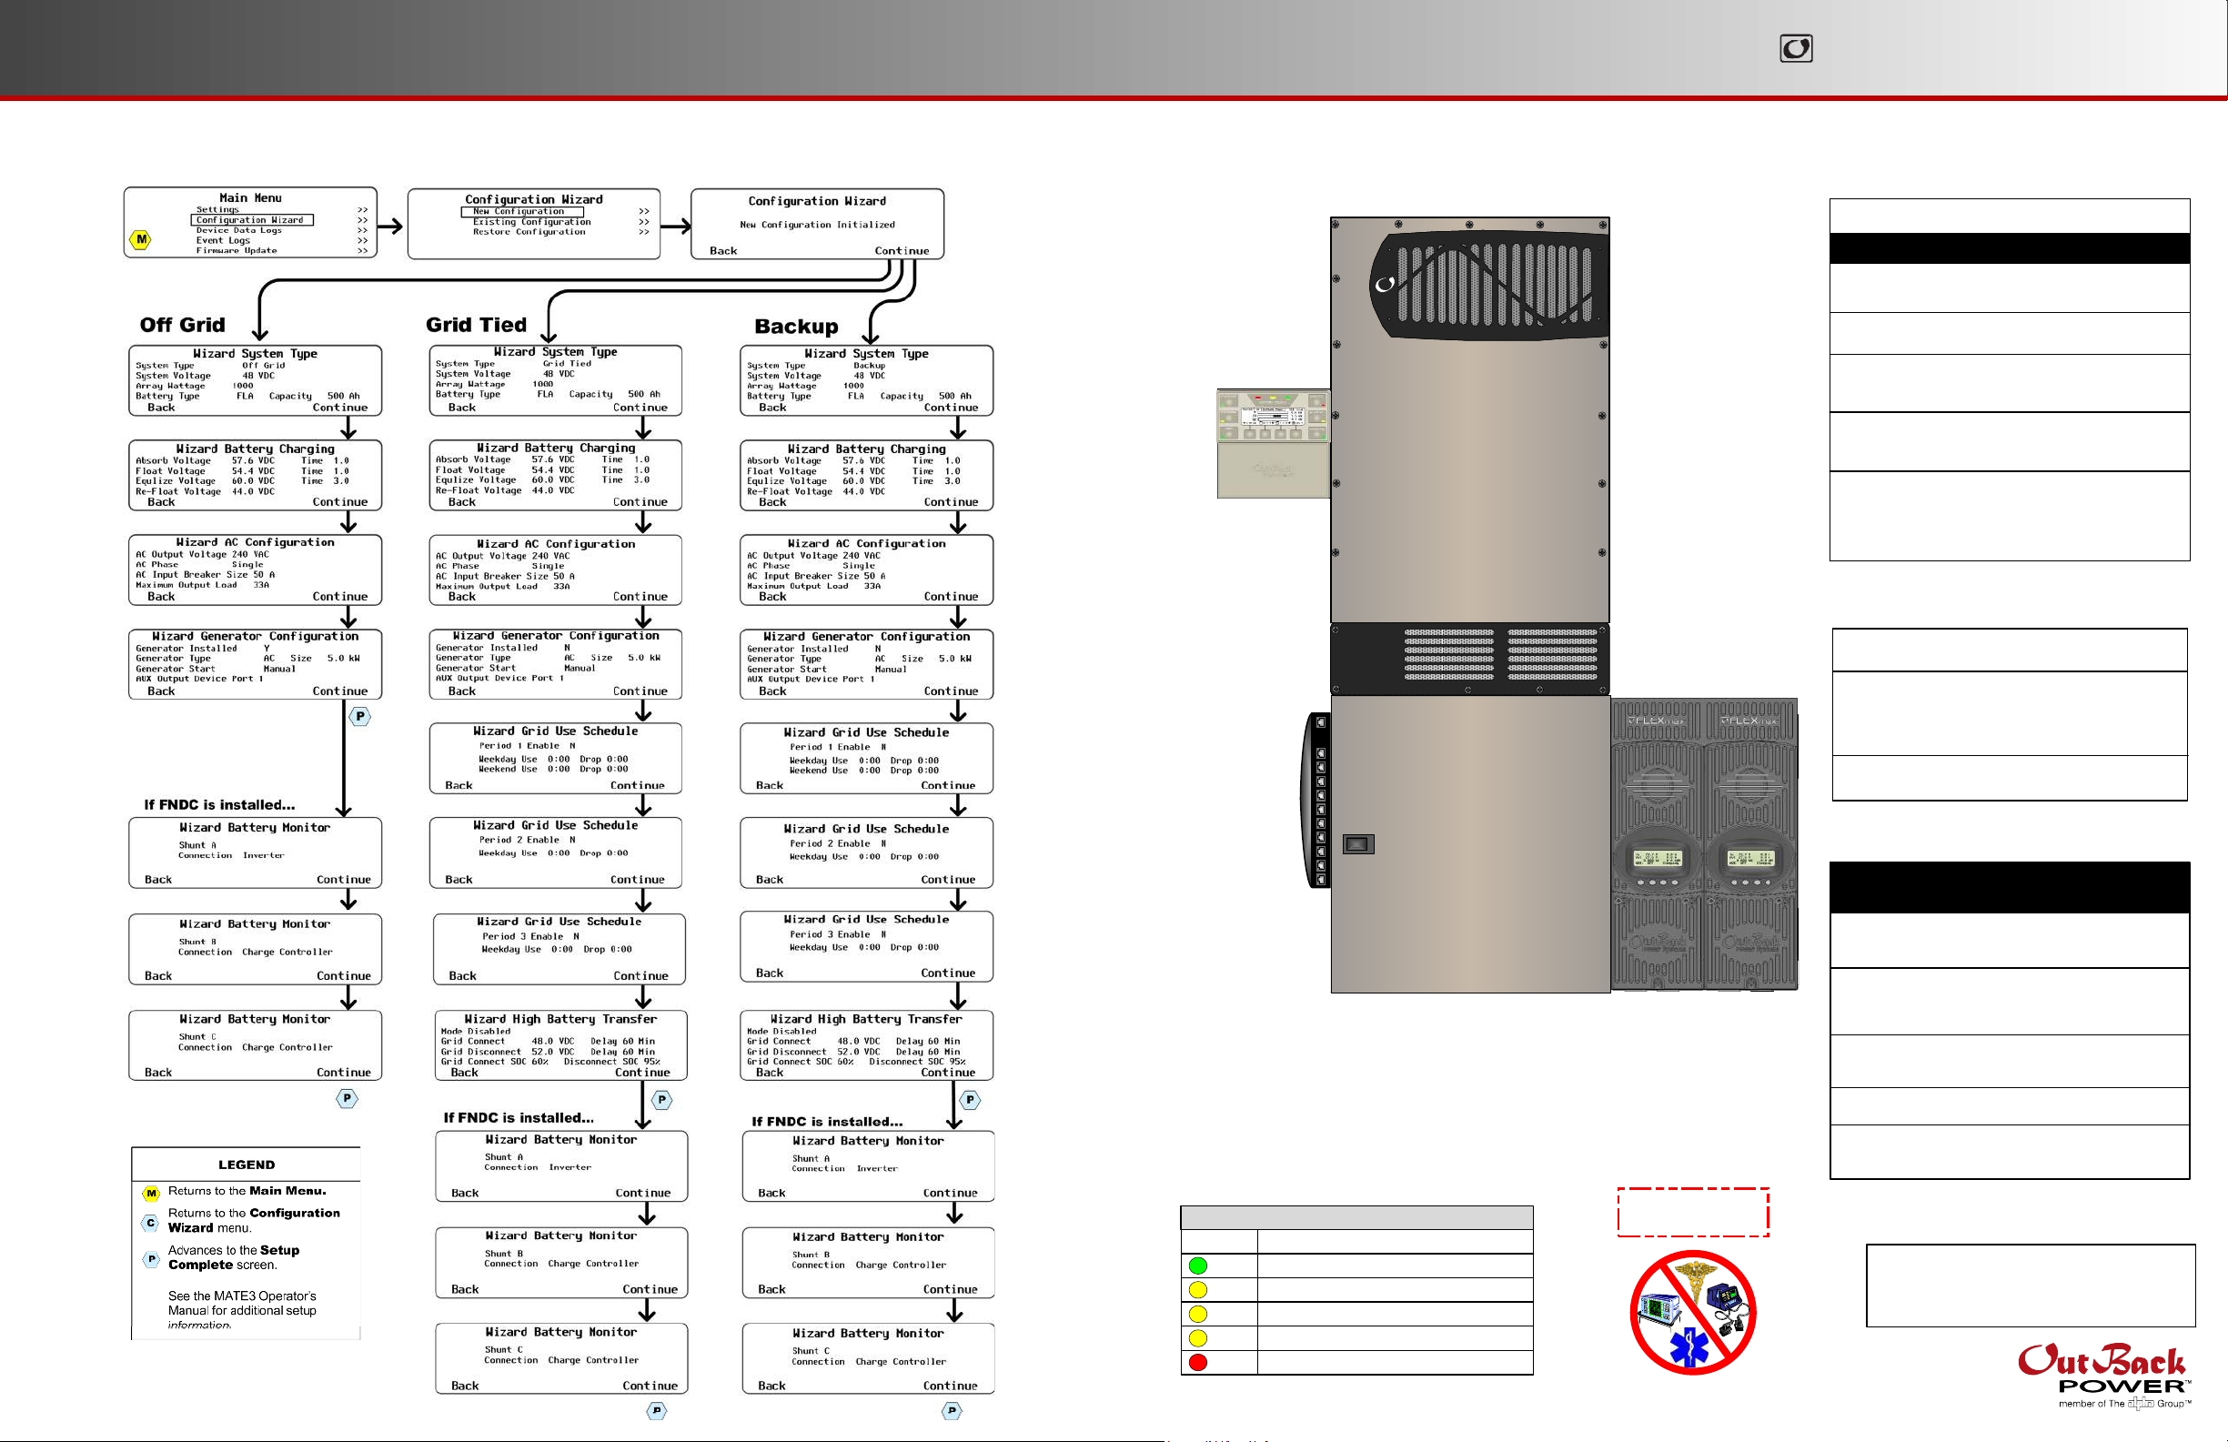
Task: Click the yellow M hexagon in Main Menu screen
Action: pos(140,239)
